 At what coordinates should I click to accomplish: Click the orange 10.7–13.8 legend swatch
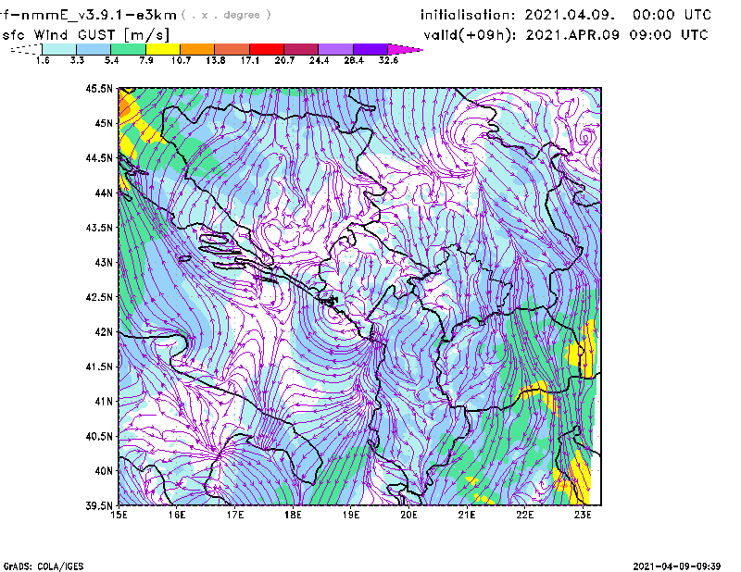[x=197, y=49]
